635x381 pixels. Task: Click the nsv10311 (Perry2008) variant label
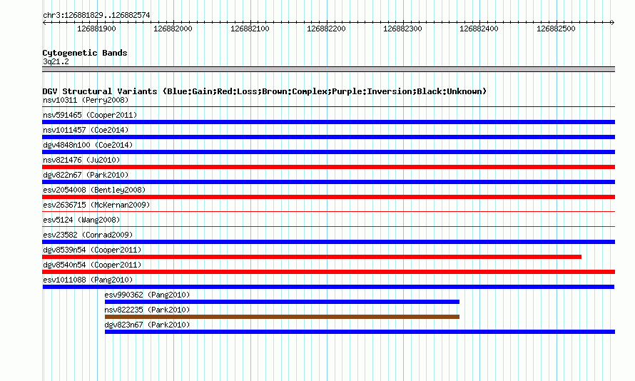(86, 100)
